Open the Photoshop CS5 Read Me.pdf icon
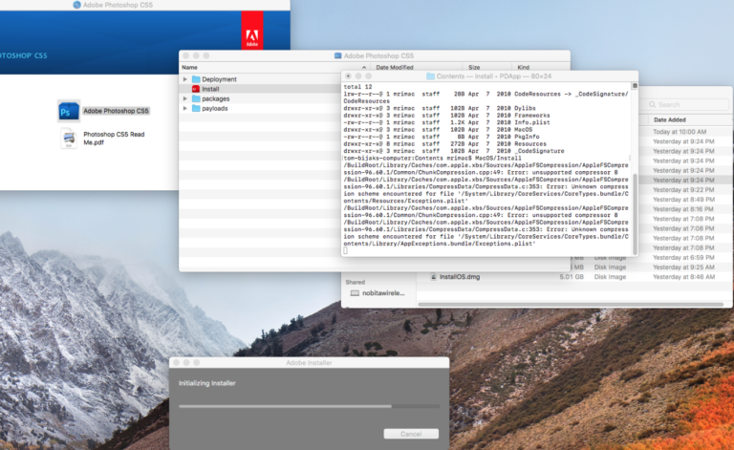This screenshot has height=450, width=734. tap(69, 139)
